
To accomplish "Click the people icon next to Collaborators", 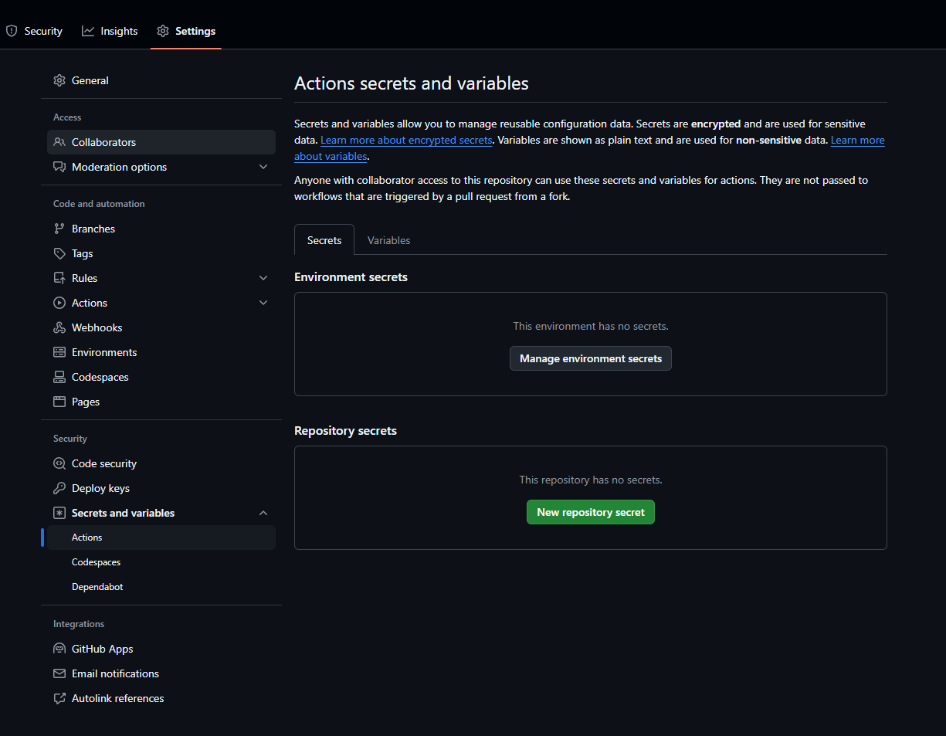I will point(59,142).
